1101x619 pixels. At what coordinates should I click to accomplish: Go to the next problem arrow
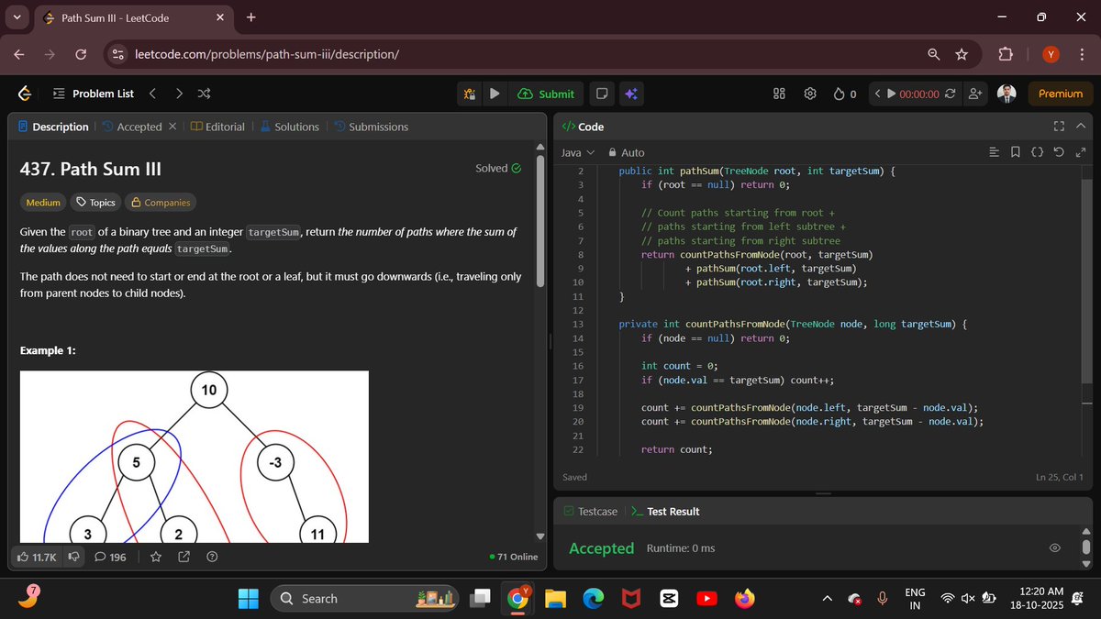pyautogui.click(x=179, y=94)
